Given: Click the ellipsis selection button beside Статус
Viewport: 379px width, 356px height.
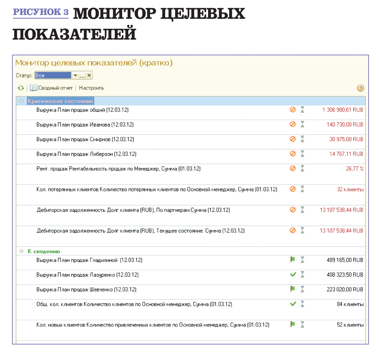Looking at the screenshot, I should (x=82, y=76).
